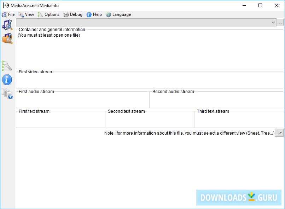Show About info via the blue sidebar icon

pyautogui.click(x=7, y=80)
